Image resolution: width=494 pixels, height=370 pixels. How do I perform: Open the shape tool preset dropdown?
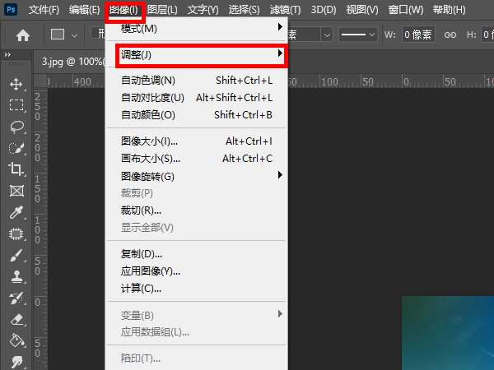tap(64, 35)
